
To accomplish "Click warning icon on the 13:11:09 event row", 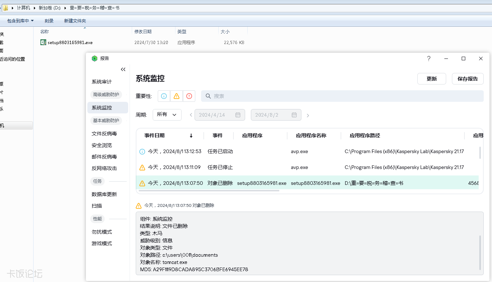I will point(142,167).
